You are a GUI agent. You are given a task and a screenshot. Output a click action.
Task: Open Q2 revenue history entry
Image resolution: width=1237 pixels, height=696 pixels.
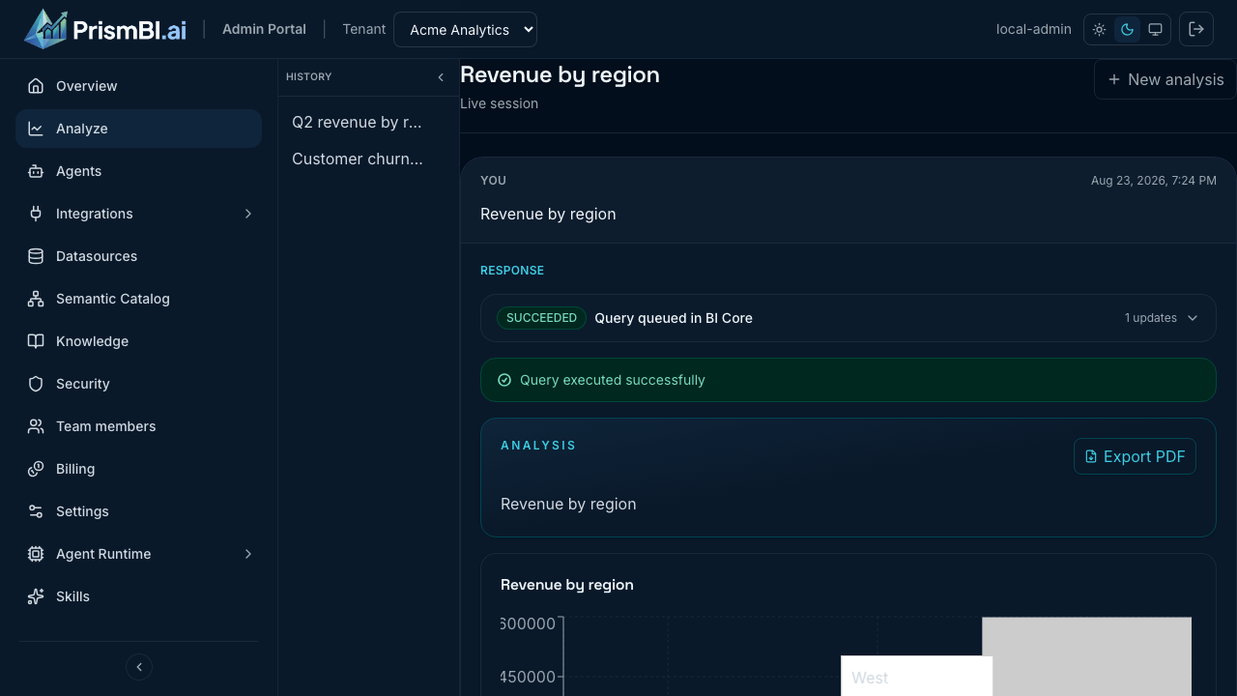click(357, 123)
